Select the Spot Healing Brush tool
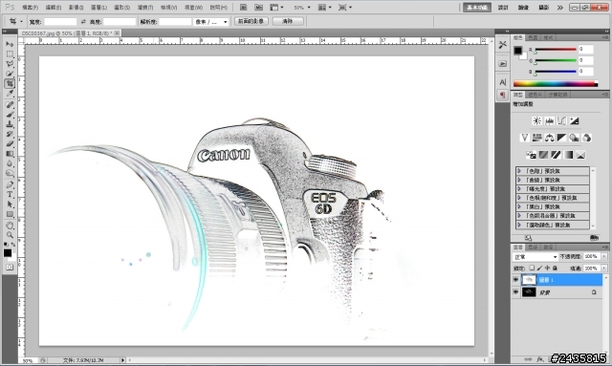 10,104
